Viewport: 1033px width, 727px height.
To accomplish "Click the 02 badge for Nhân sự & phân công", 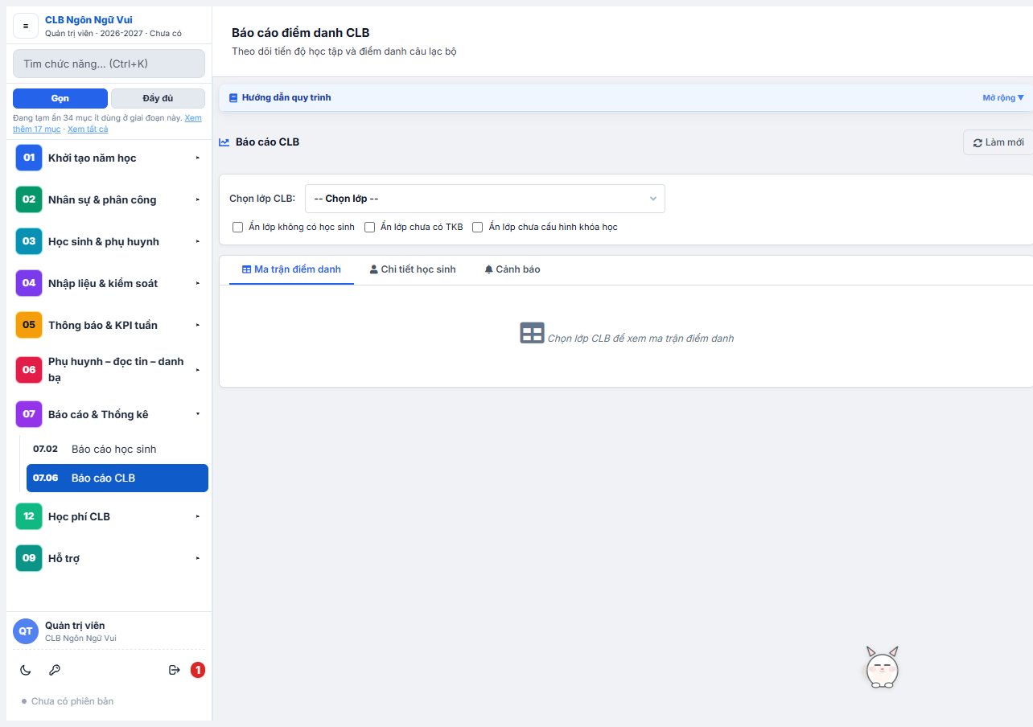I will tap(29, 199).
